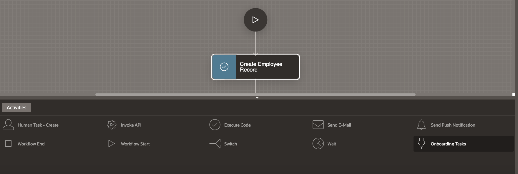Select the Execute Code checkmark icon
518x174 pixels.
click(215, 125)
